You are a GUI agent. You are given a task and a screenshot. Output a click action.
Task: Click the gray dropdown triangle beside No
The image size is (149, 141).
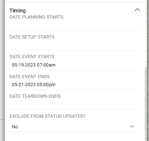[x=132, y=127]
